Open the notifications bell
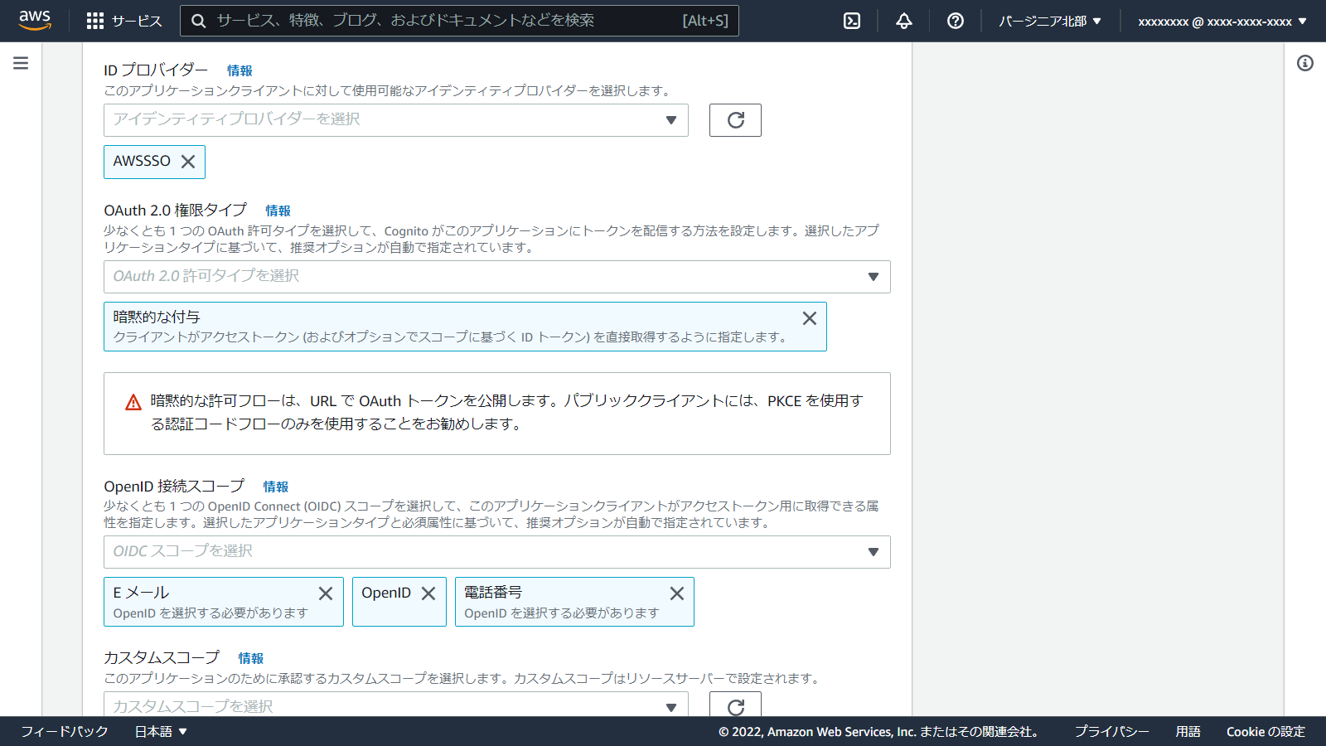The width and height of the screenshot is (1326, 746). tap(903, 21)
